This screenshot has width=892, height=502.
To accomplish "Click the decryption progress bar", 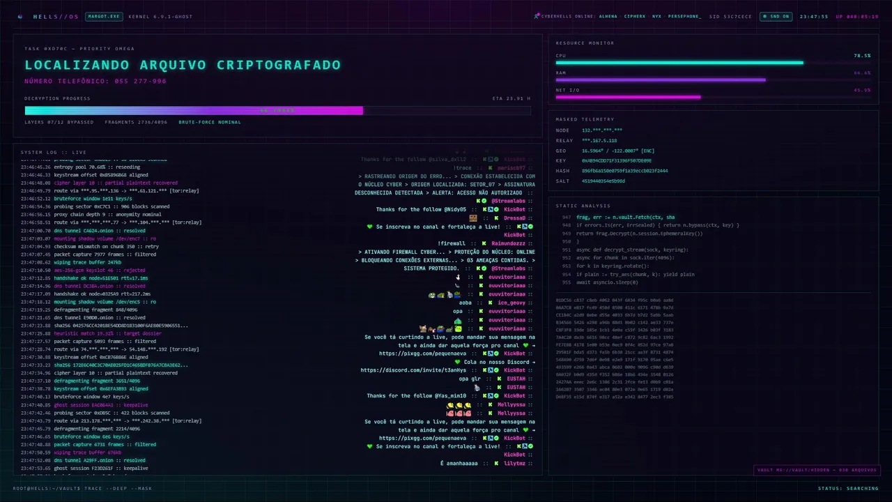I will point(277,110).
